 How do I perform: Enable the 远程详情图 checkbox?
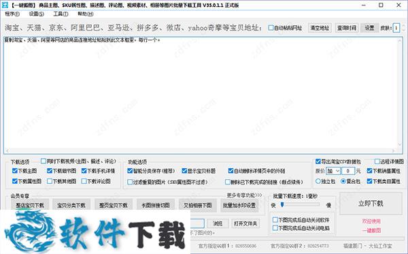click(377, 161)
